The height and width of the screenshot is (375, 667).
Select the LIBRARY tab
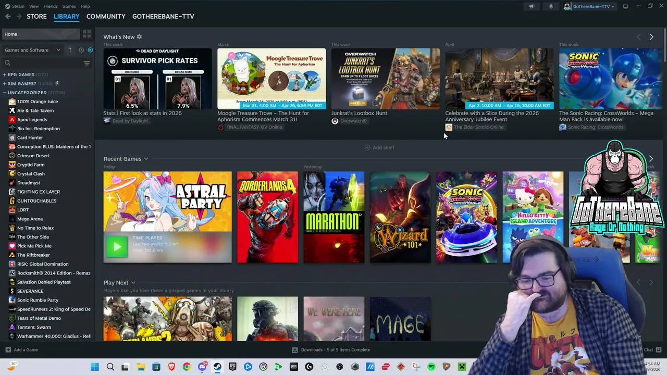pyautogui.click(x=67, y=16)
